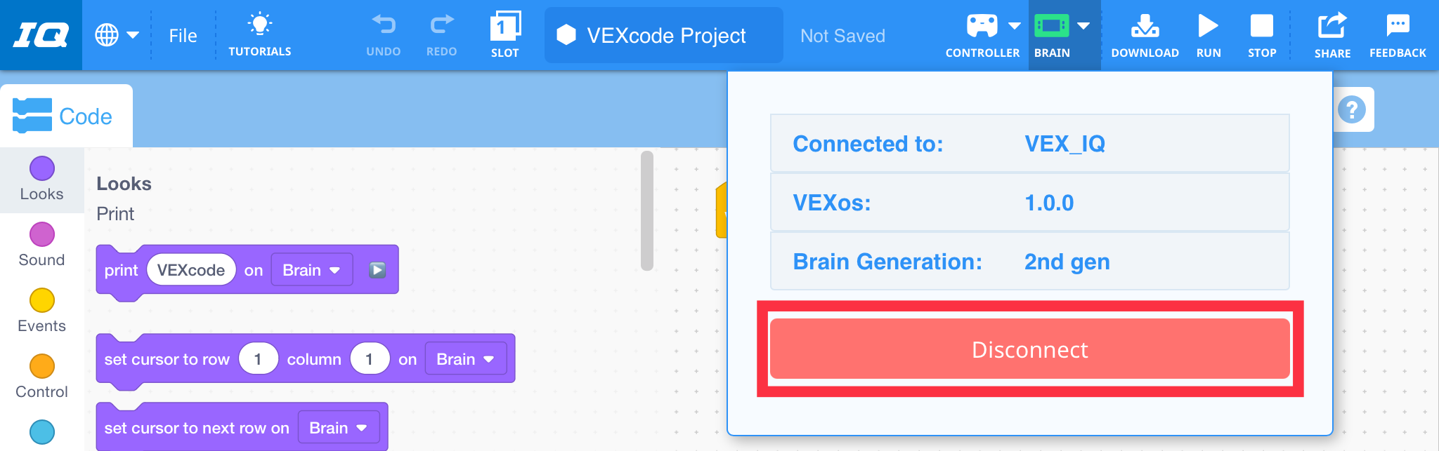Select the Control block category
Screen dimensions: 1439x451
point(41,377)
